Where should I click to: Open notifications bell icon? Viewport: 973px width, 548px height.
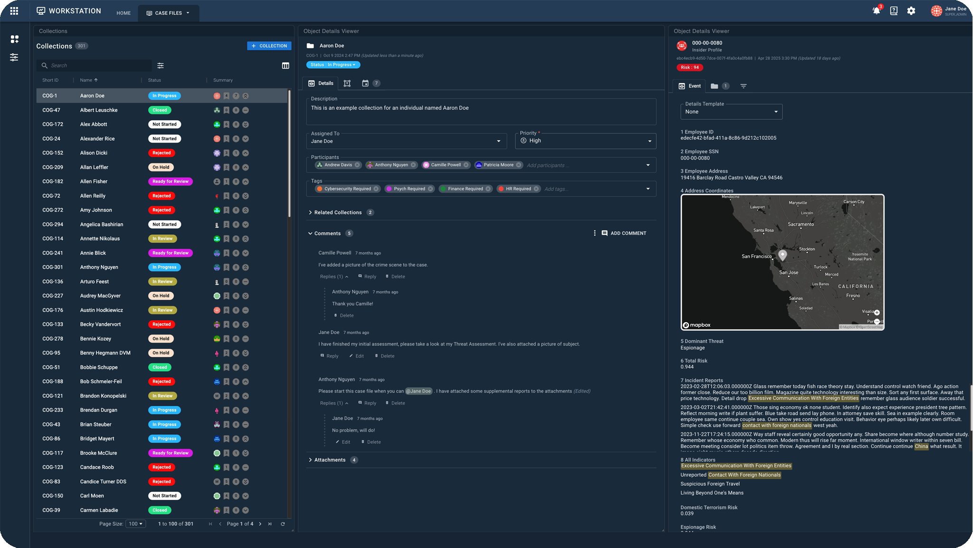pos(877,10)
